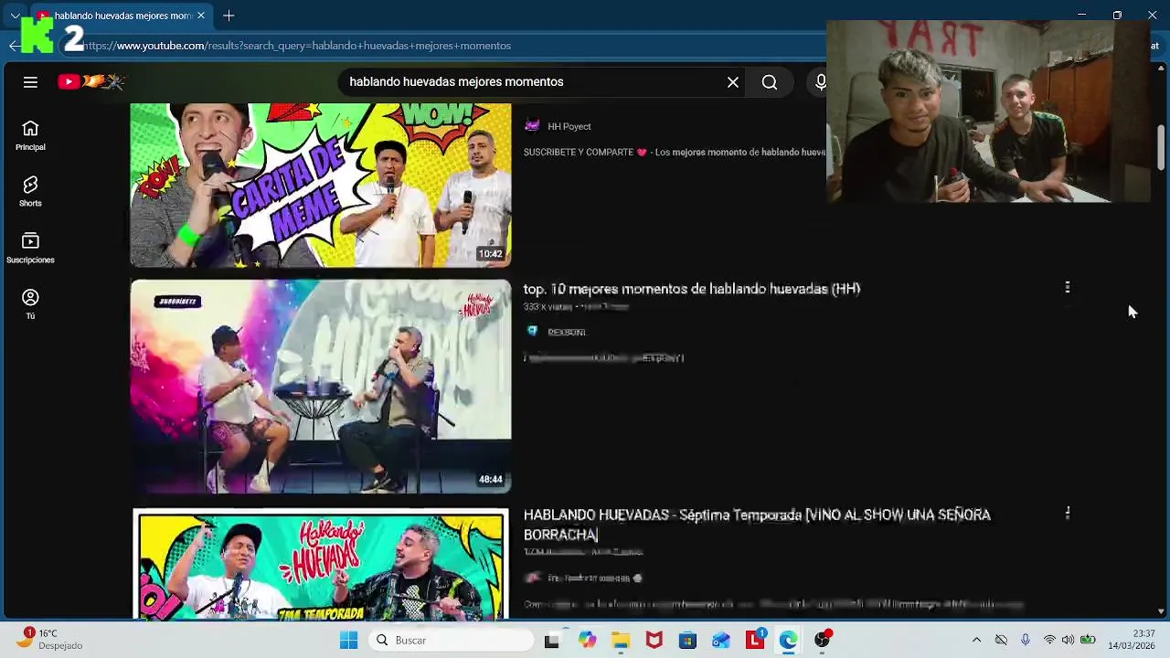Close the hablando huevadas browser tab
Image resolution: width=1170 pixels, height=658 pixels.
pyautogui.click(x=201, y=16)
